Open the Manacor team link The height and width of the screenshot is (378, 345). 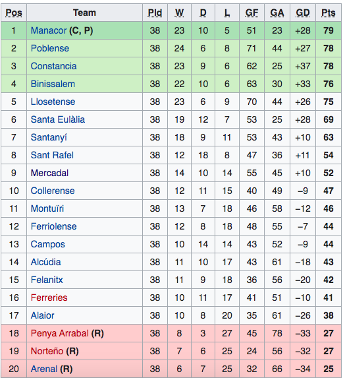tap(49, 30)
